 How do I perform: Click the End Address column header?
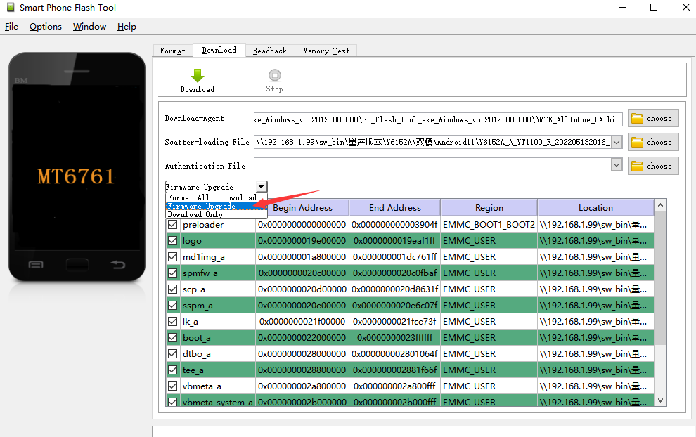pos(394,208)
